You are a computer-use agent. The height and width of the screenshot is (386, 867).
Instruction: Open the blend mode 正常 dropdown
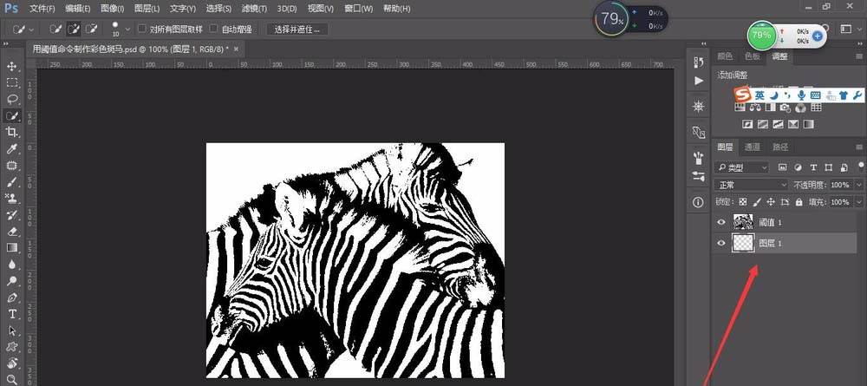click(x=750, y=185)
